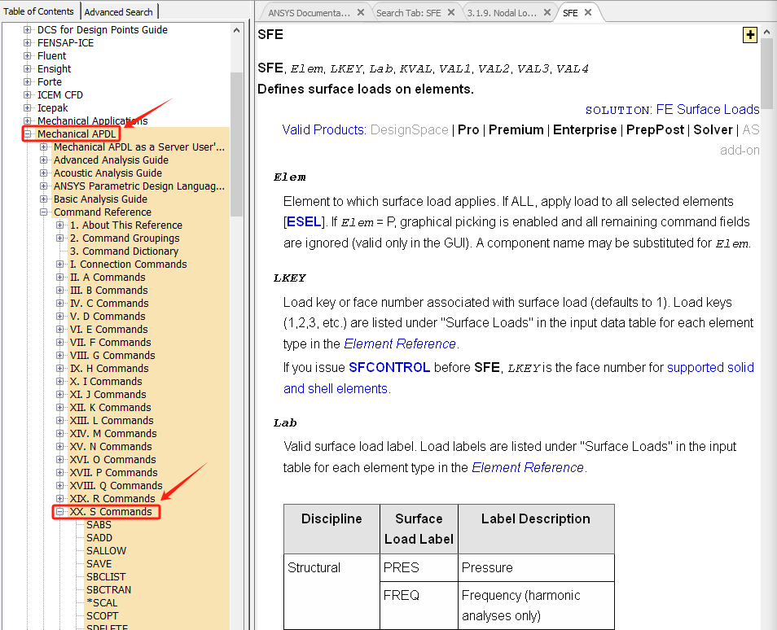Expand the Fluent tree node

[x=27, y=56]
